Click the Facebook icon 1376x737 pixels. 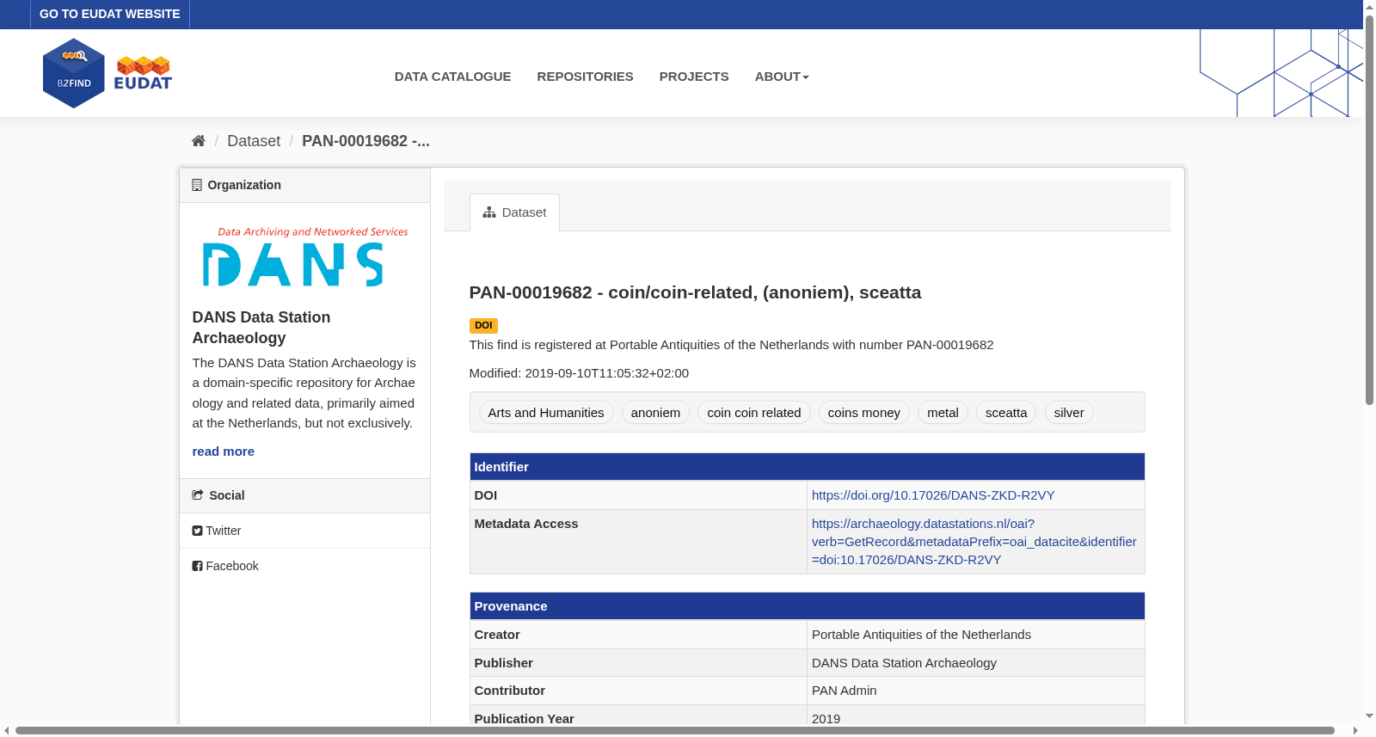pyautogui.click(x=197, y=566)
